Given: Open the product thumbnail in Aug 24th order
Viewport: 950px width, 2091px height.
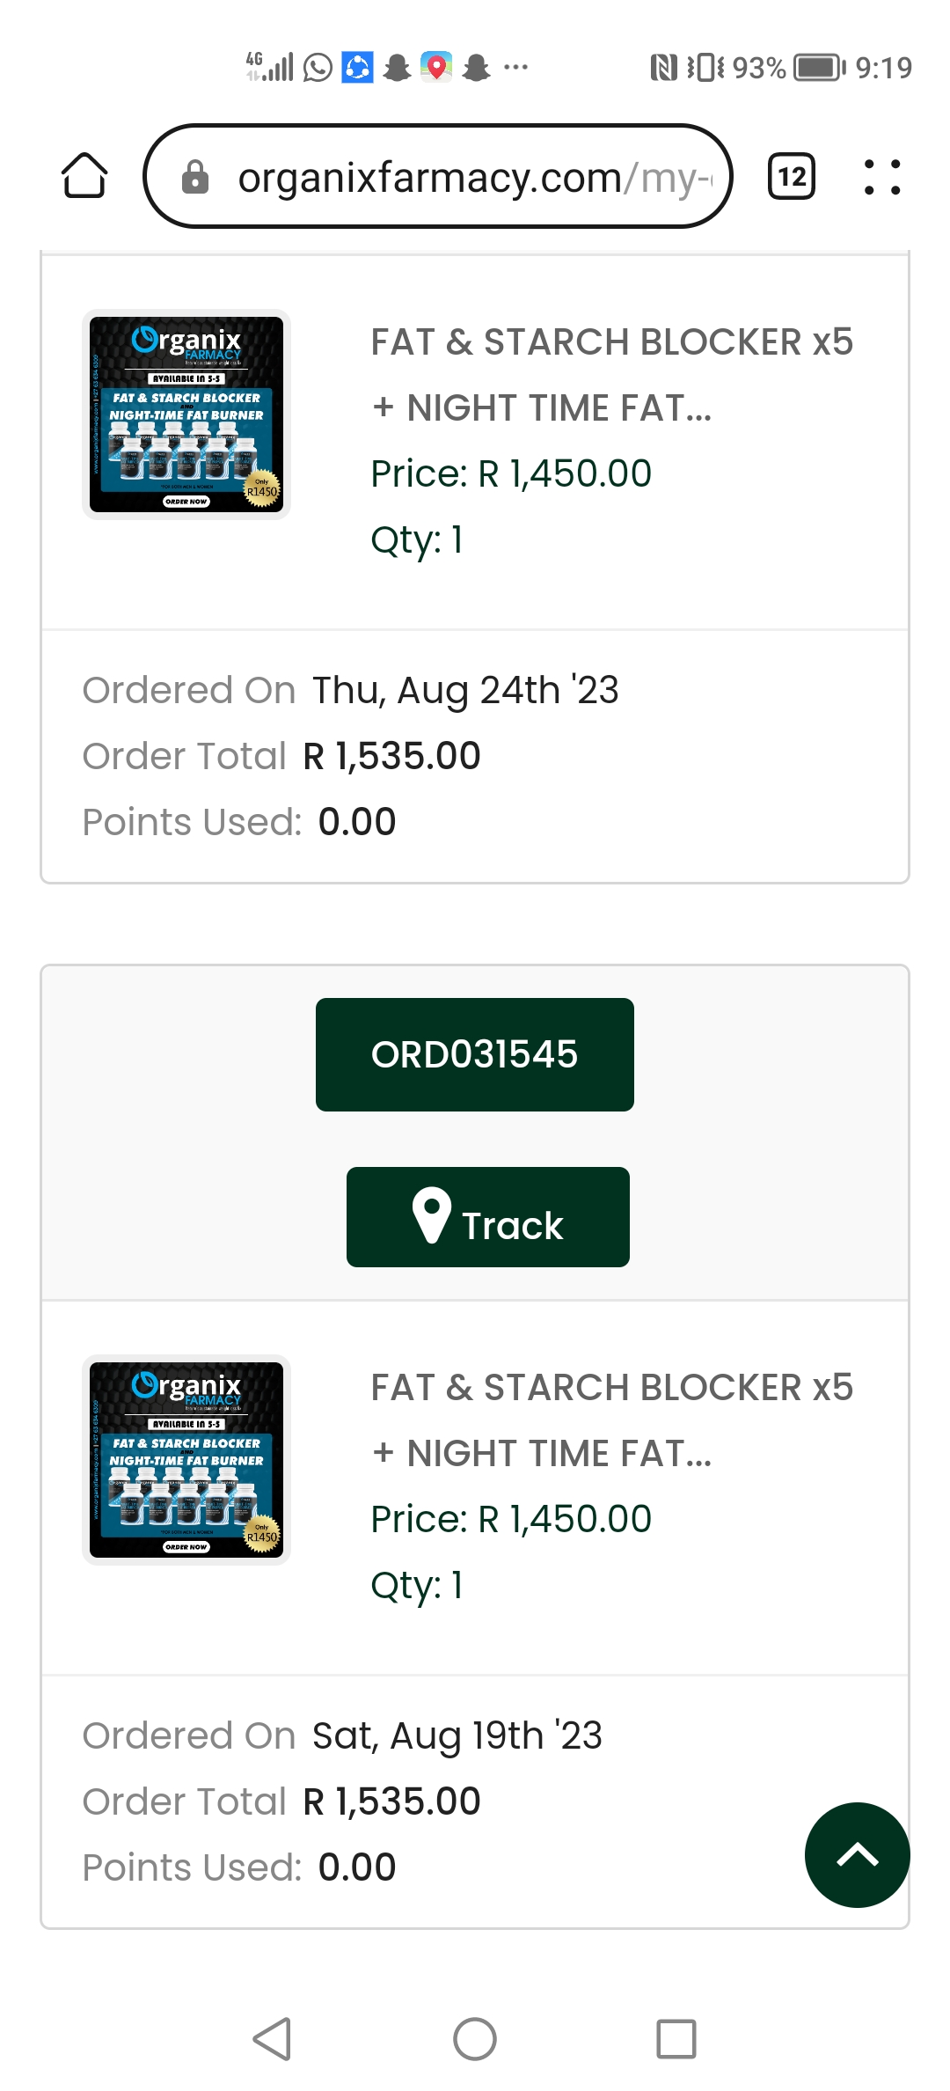Looking at the screenshot, I should click(186, 415).
